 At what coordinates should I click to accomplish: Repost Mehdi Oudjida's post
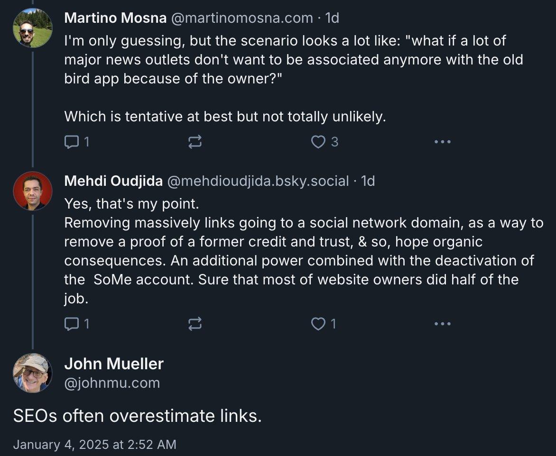[195, 324]
